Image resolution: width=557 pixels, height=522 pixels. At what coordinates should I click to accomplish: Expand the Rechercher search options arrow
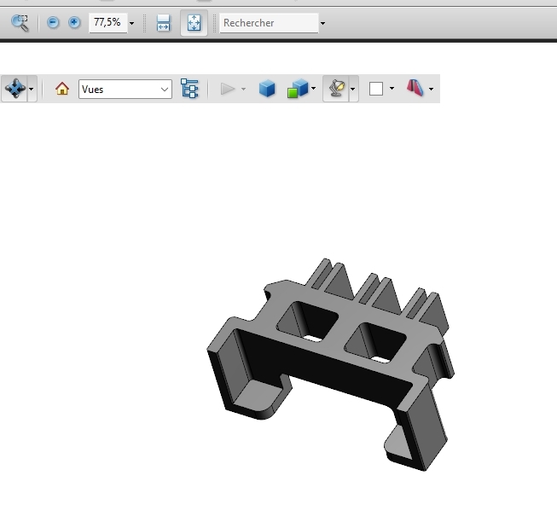tap(322, 24)
